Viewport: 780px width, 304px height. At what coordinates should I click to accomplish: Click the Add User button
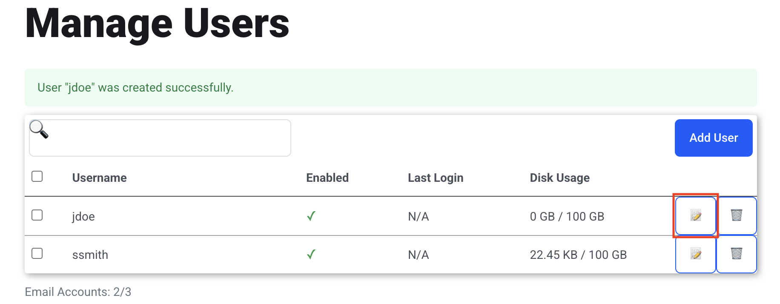coord(714,138)
